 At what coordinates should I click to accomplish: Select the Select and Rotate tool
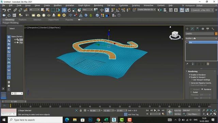[69, 10]
